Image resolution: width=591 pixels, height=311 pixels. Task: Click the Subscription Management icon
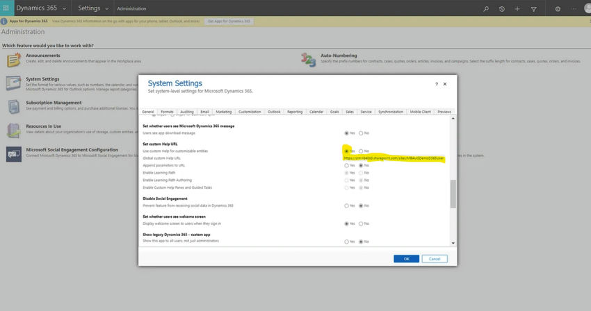(x=14, y=106)
